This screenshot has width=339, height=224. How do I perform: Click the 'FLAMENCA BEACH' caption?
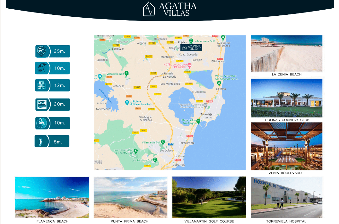click(52, 221)
